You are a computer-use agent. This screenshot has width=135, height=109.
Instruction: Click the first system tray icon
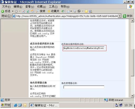(117, 105)
